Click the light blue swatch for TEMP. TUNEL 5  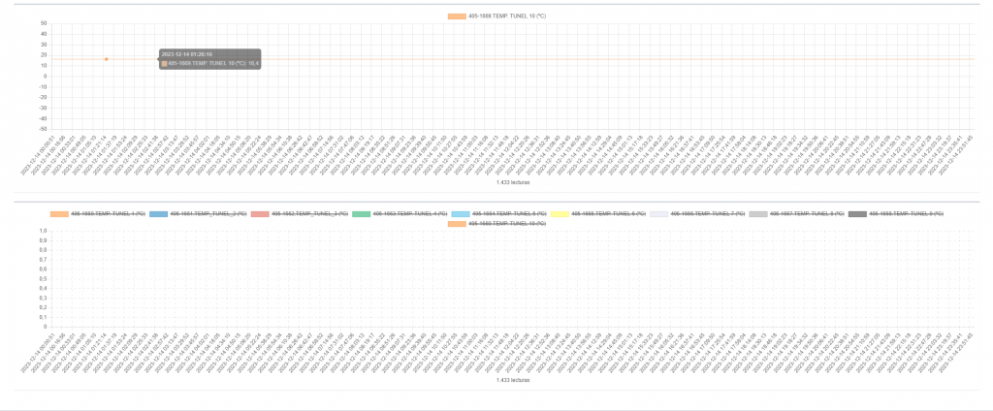(x=462, y=212)
